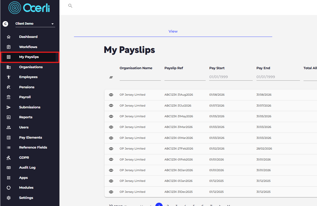Image resolution: width=317 pixels, height=206 pixels.
Task: Click pay end 31/12/2025 in ABC123X-01Jan2026 row
Action: 264,181
